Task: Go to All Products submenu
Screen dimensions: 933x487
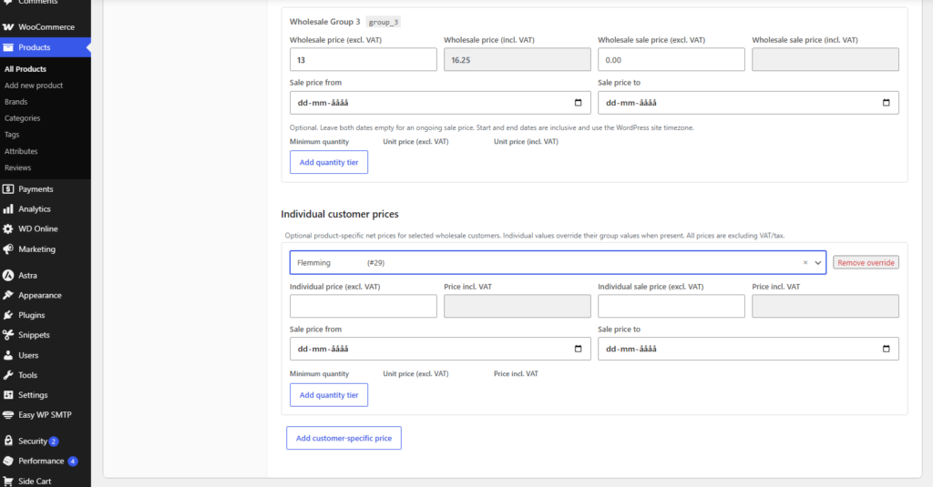Action: pos(25,69)
